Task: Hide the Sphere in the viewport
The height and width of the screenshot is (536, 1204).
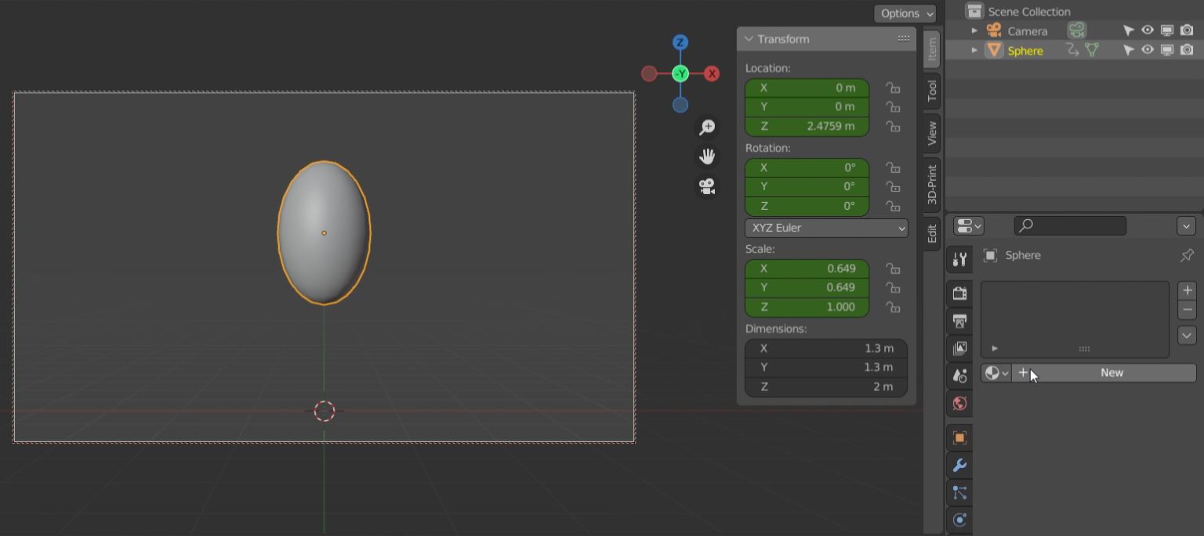Action: tap(1147, 49)
